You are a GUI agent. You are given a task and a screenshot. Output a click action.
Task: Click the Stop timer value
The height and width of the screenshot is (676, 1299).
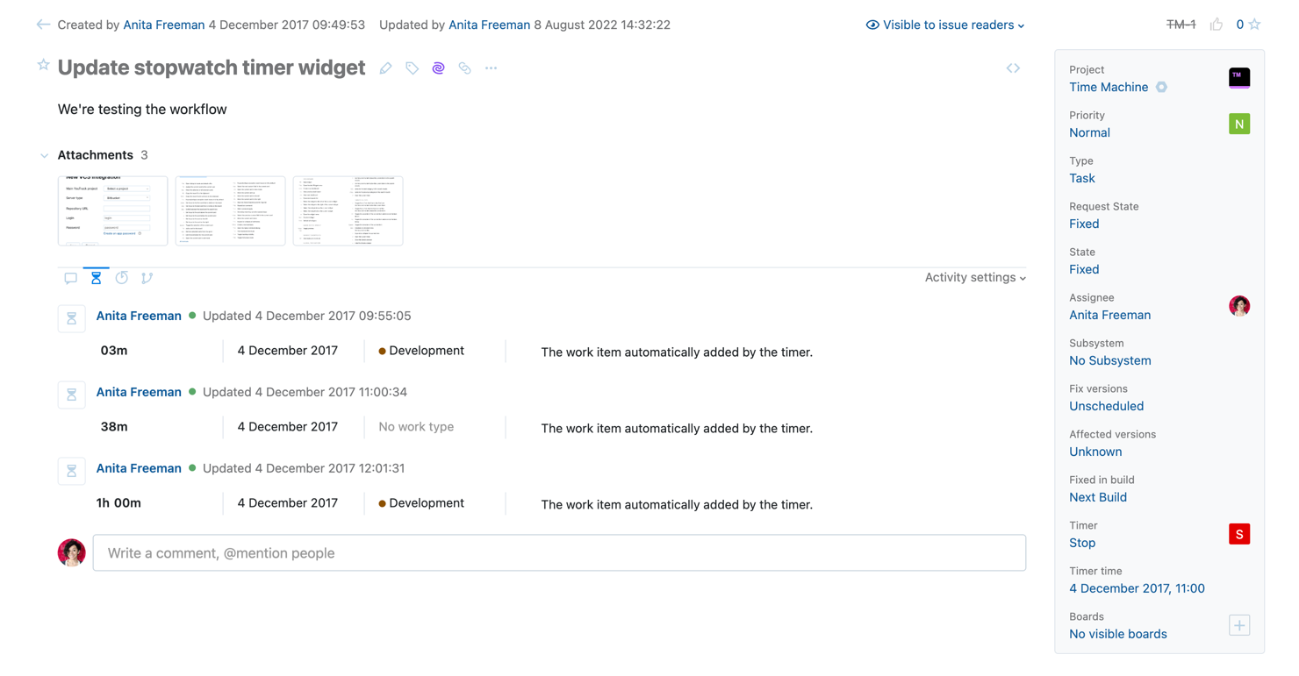1081,543
